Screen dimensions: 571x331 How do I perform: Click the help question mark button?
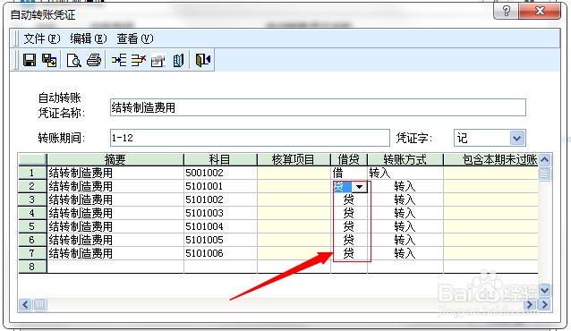[x=507, y=11]
